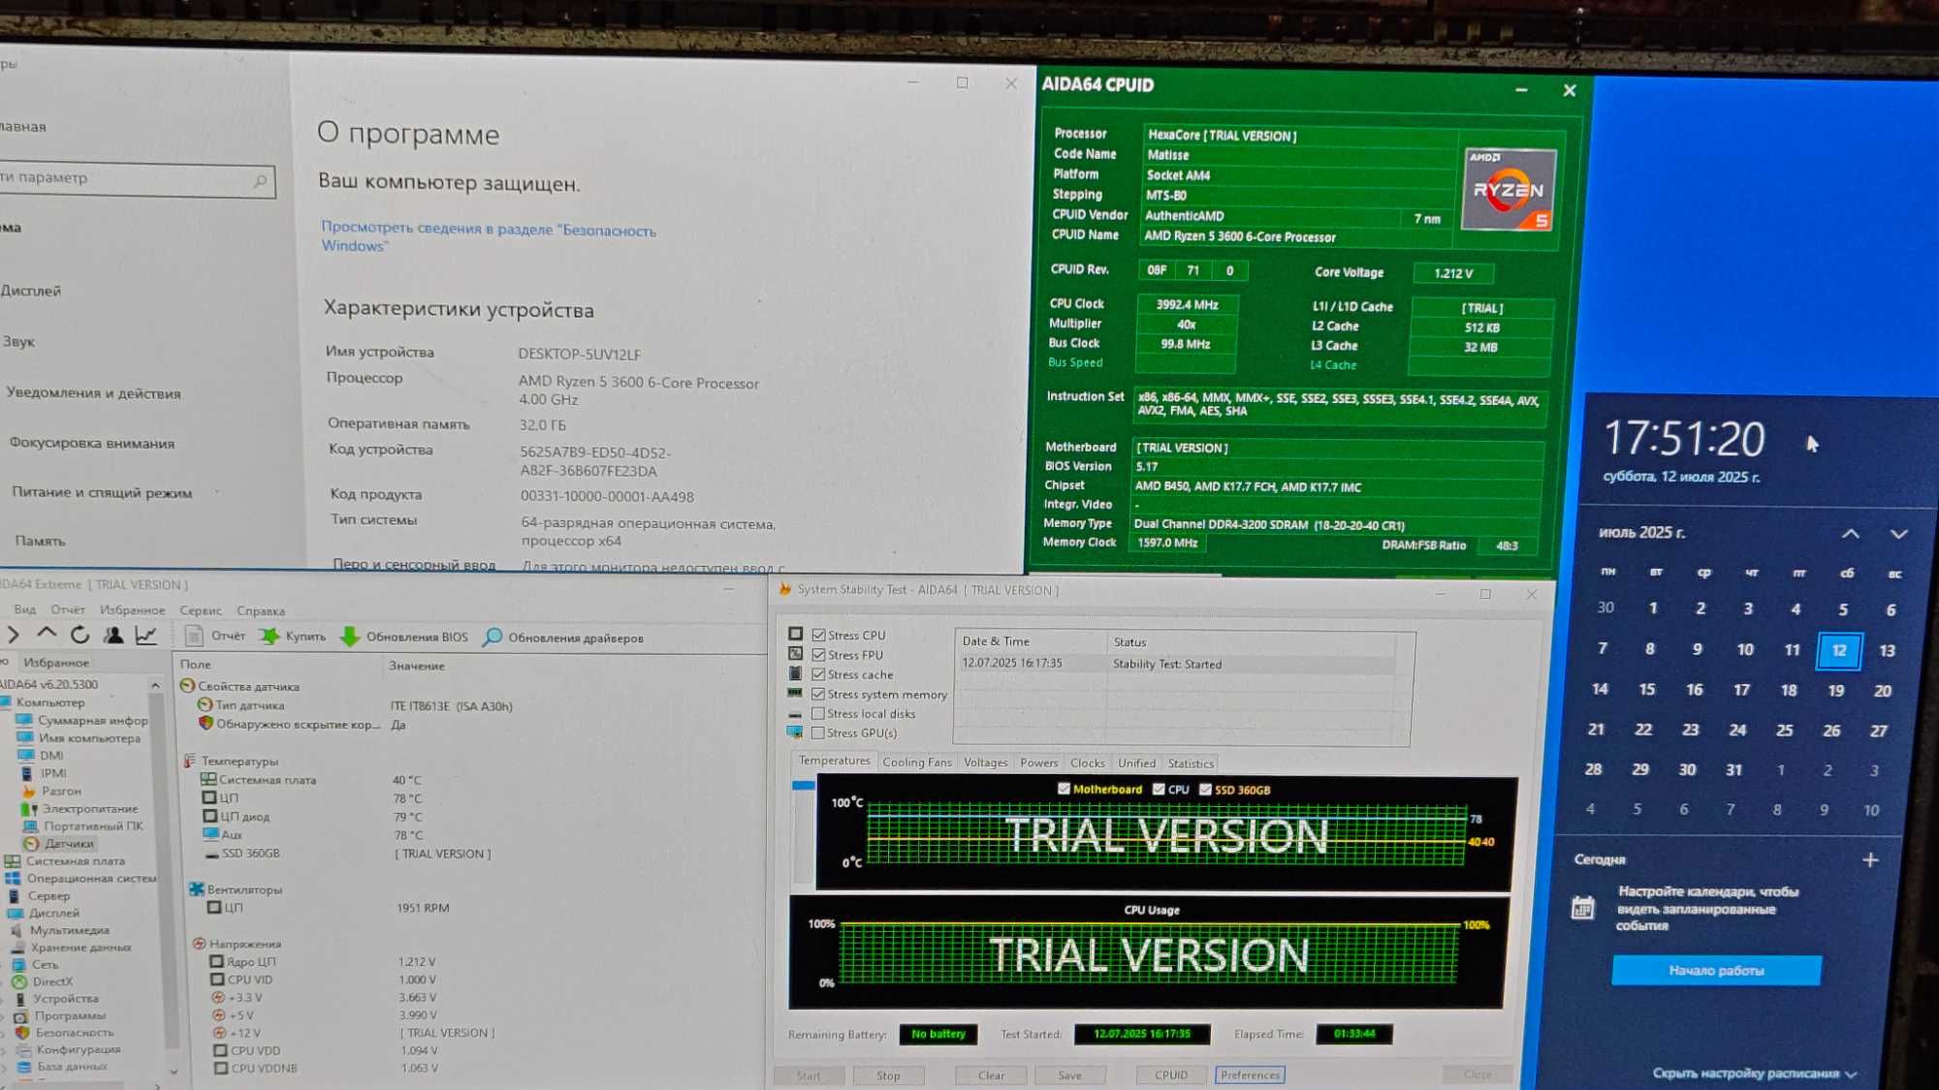This screenshot has height=1090, width=1939.
Task: Open the Вид menu in AIDA64
Action: point(25,609)
